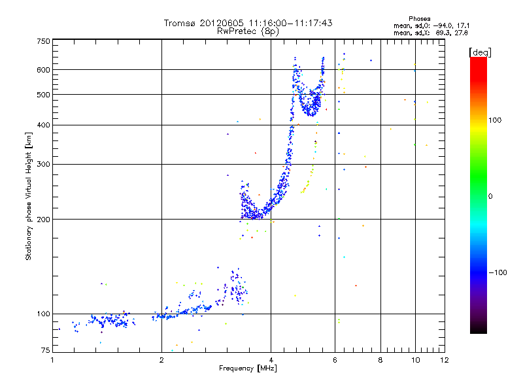This screenshot has width=523, height=392.
Task: Click the x-axis tick label '2'
Action: (161, 360)
